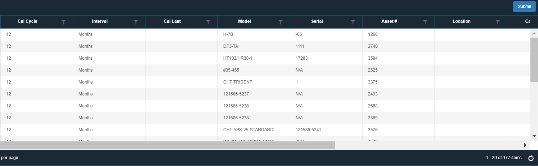Click the horizontal scrollbar thumb

pos(167,145)
